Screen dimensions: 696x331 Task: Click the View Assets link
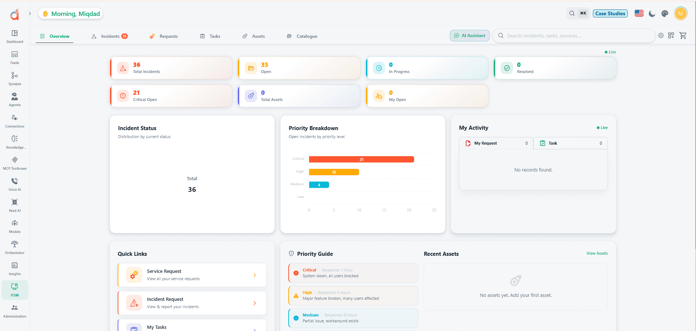(x=597, y=253)
